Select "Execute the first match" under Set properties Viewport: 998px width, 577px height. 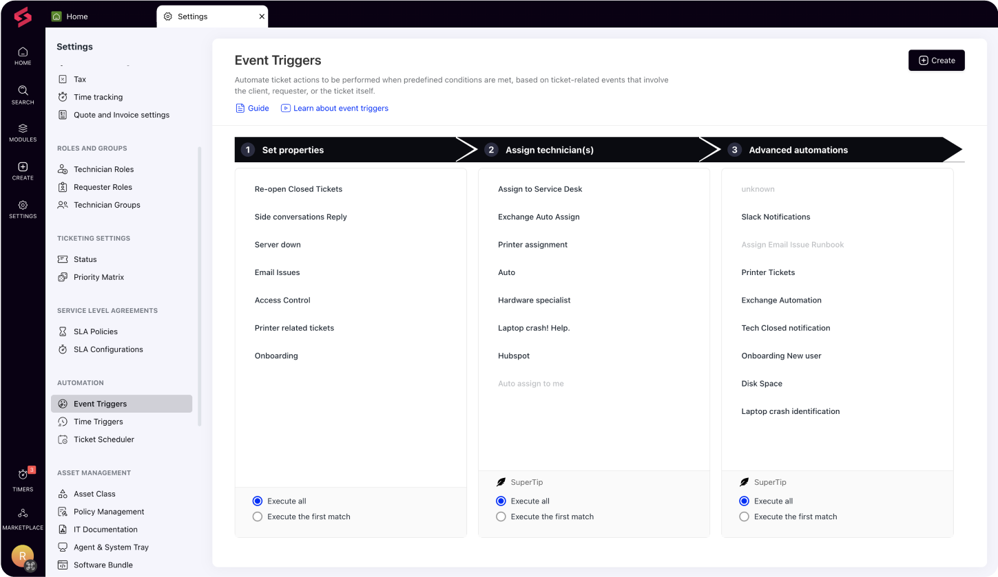(257, 516)
